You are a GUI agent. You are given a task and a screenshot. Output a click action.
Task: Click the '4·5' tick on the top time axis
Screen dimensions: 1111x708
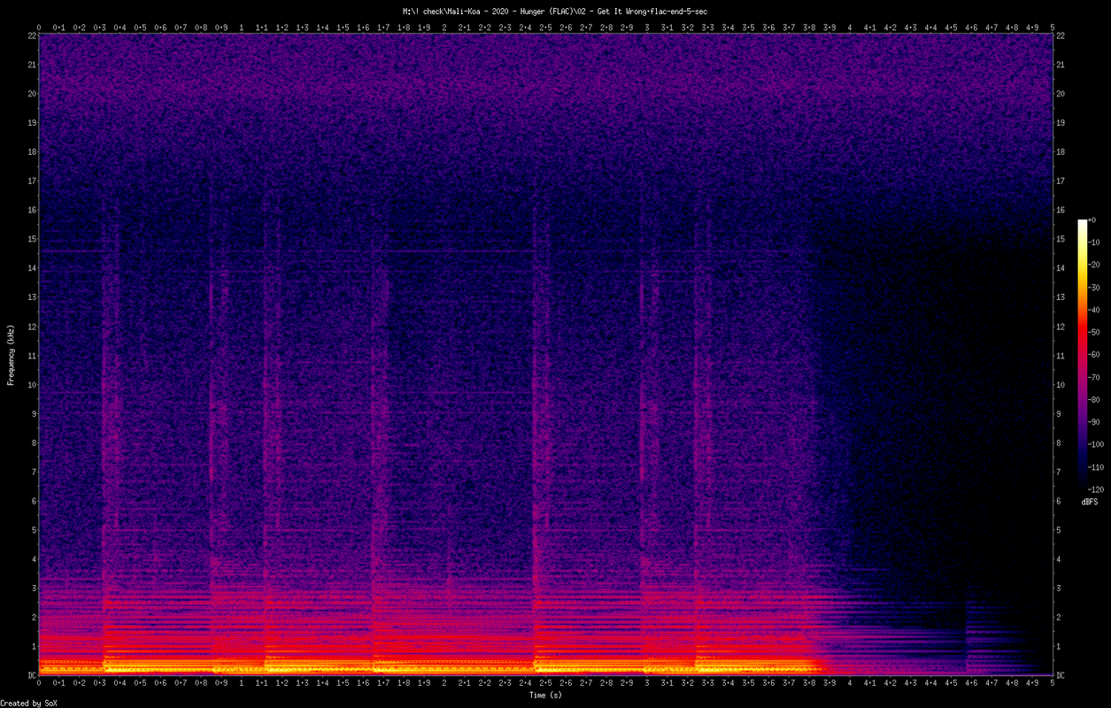pyautogui.click(x=951, y=27)
